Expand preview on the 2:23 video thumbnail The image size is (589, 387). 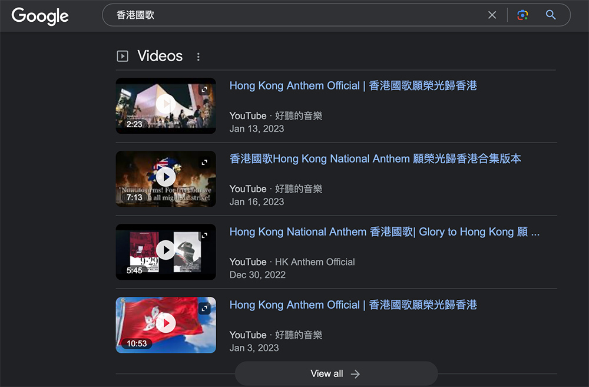click(x=204, y=90)
